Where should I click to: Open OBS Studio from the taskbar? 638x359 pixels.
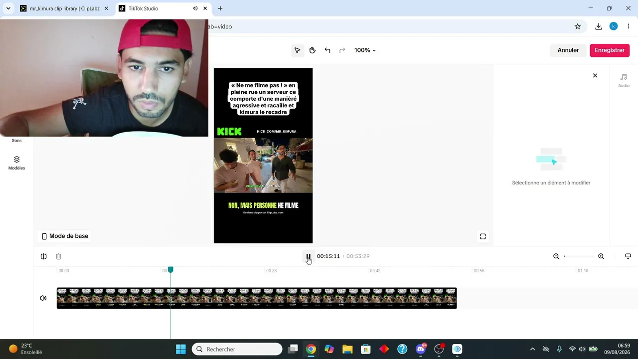click(439, 349)
